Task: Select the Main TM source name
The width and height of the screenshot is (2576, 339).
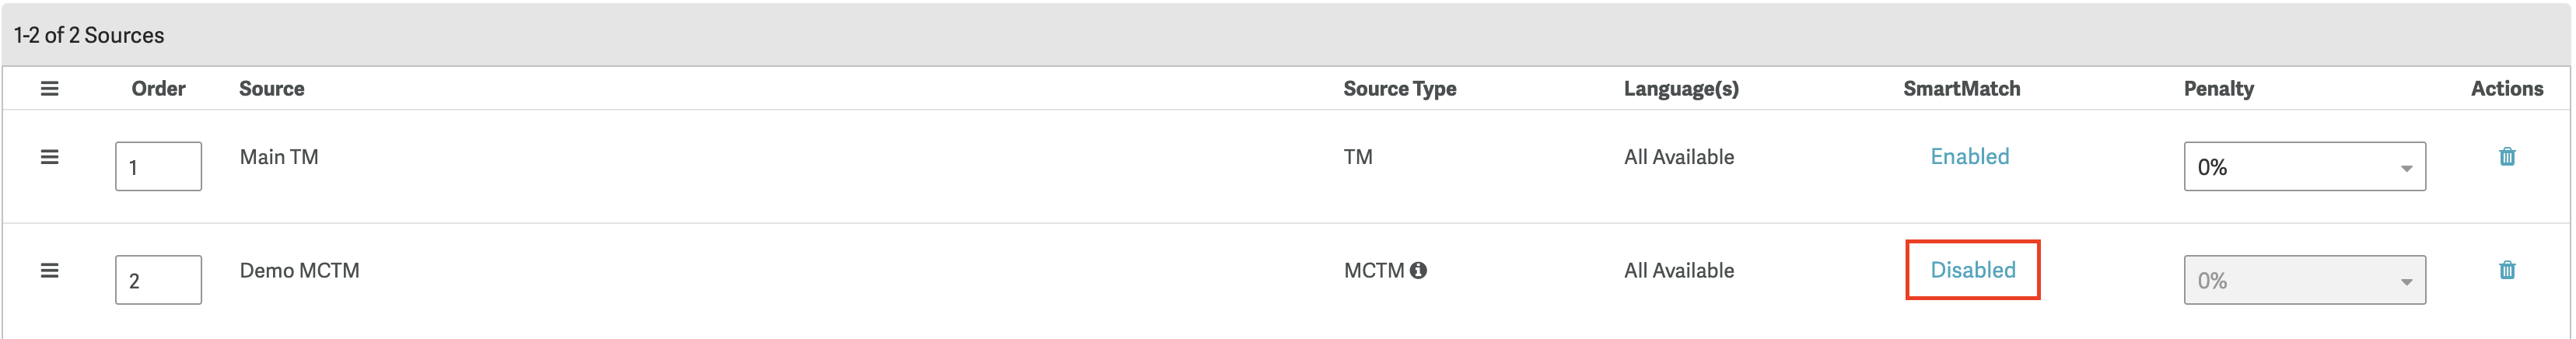Action: (279, 157)
